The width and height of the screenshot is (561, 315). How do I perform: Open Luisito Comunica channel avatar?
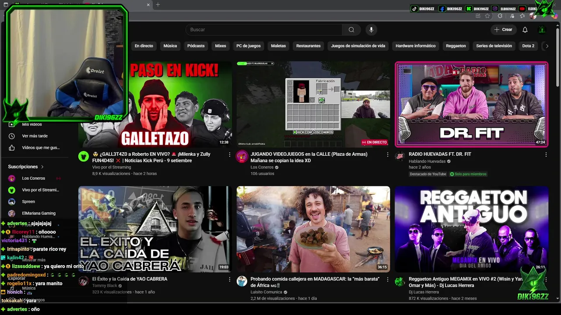pos(242,281)
